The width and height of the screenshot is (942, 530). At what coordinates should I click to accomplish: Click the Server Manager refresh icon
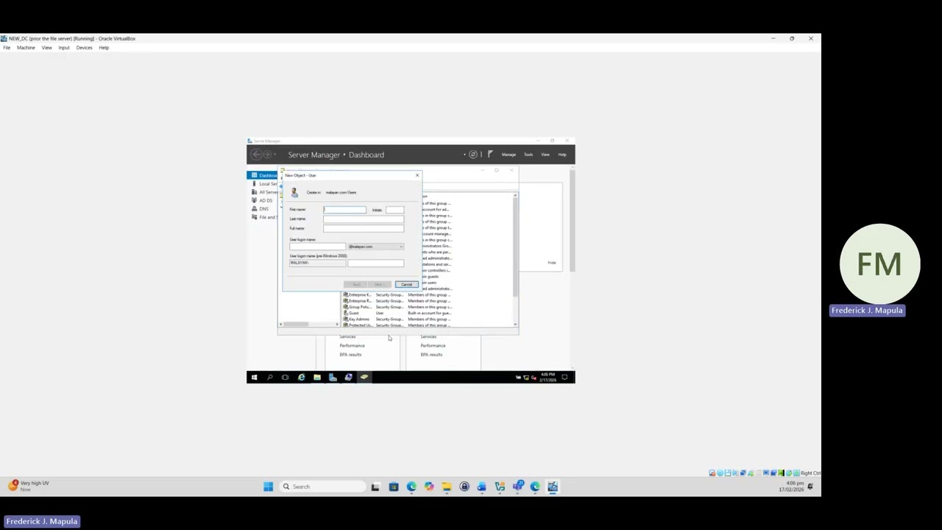pyautogui.click(x=473, y=155)
